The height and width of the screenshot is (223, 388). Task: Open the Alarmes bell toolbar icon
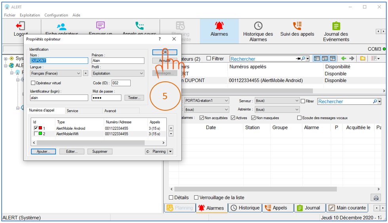(219, 26)
